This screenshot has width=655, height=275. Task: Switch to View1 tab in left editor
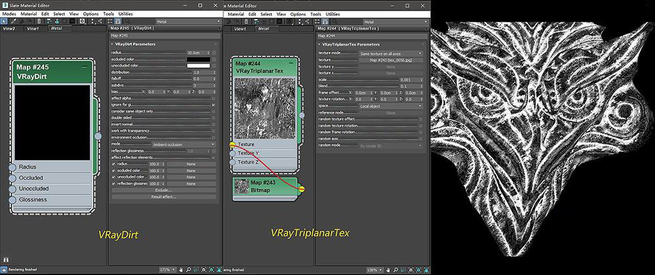coord(33,29)
